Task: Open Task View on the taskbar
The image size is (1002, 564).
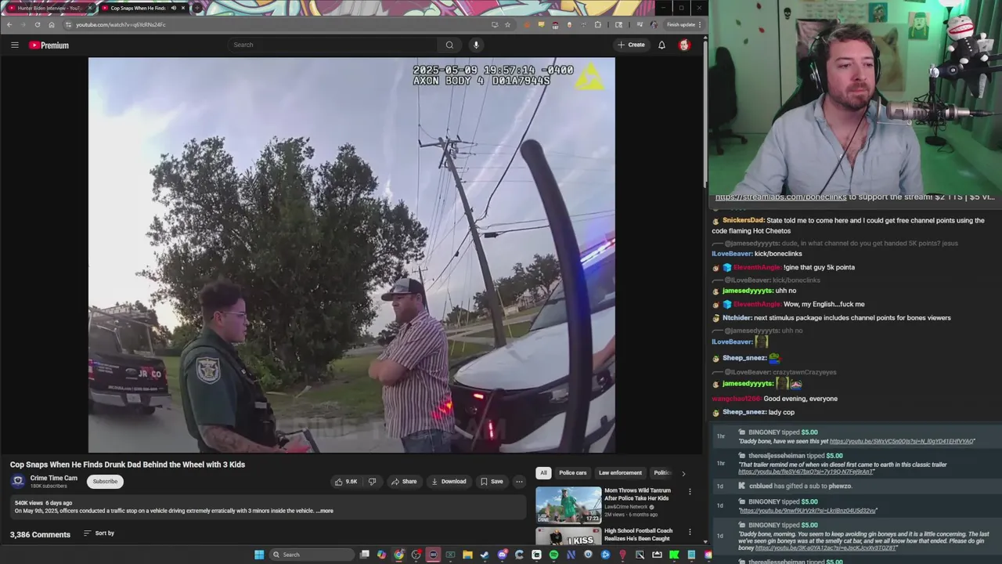Action: [x=365, y=555]
